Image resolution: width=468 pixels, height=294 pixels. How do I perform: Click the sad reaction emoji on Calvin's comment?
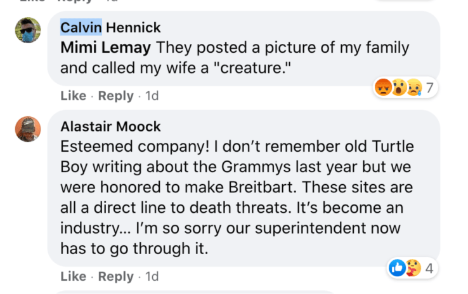(413, 88)
